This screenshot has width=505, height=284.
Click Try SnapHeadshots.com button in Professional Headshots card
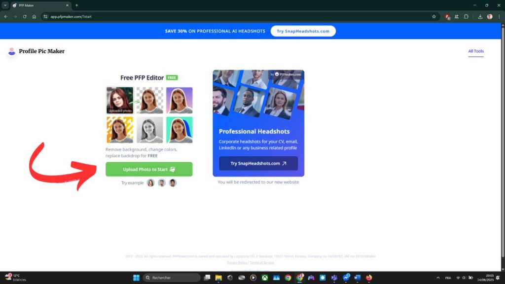258,163
